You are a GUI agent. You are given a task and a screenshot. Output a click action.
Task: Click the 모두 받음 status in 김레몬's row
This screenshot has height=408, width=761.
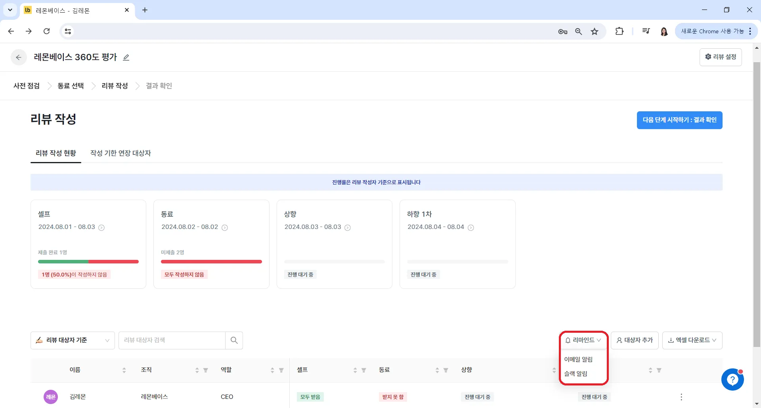click(310, 397)
